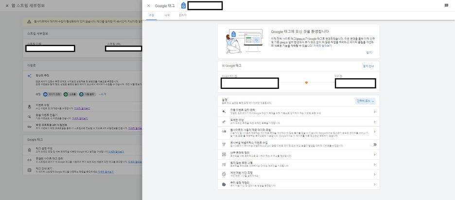Image resolution: width=455 pixels, height=200 pixels.
Task: Collapse settings with 간략히 표시 button
Action: [366, 101]
